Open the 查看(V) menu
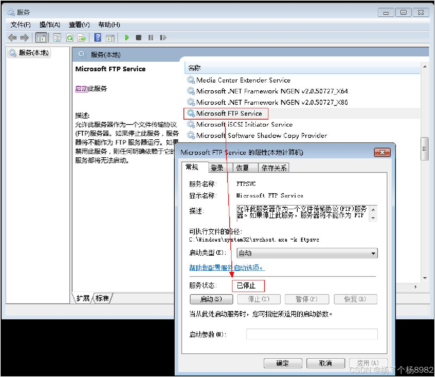 [x=79, y=25]
